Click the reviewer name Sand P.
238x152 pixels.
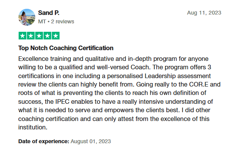pos(49,13)
